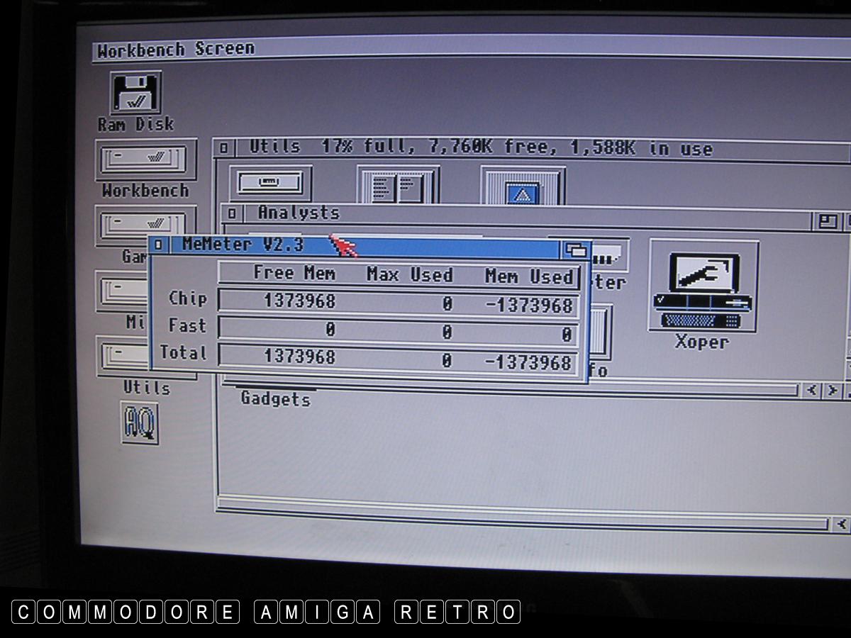The width and height of the screenshot is (851, 638).
Task: Click left scroll arrow of Analysts window
Action: pyautogui.click(x=813, y=391)
